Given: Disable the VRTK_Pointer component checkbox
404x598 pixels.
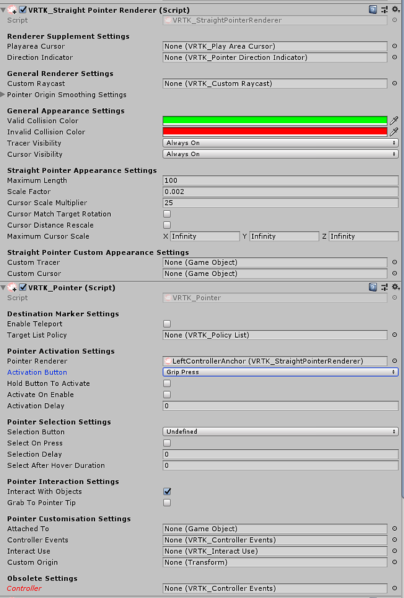Looking at the screenshot, I should pyautogui.click(x=23, y=287).
